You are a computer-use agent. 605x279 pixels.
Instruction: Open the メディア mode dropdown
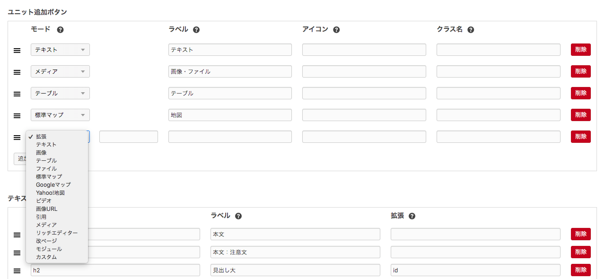pos(60,71)
